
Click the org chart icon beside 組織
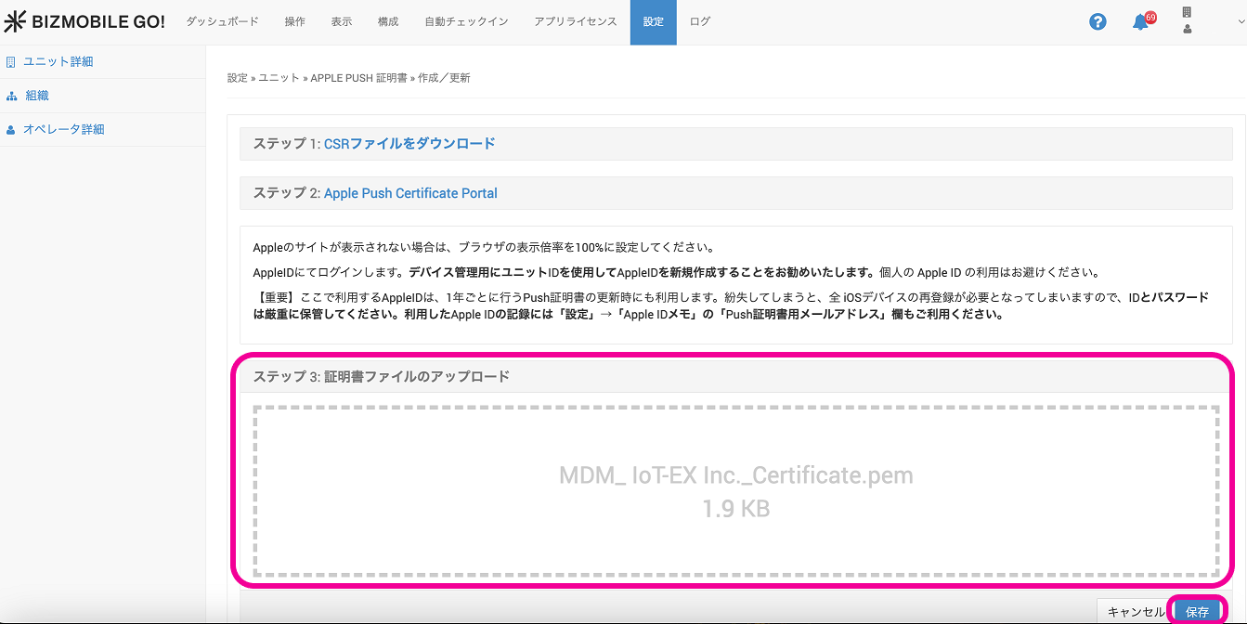[11, 96]
